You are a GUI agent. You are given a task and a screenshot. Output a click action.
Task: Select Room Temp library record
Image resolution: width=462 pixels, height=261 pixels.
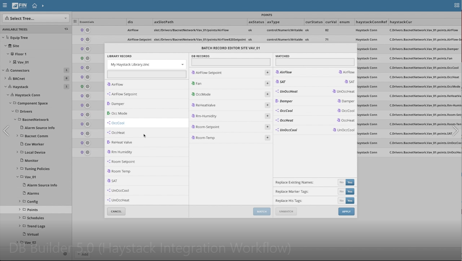(147, 171)
